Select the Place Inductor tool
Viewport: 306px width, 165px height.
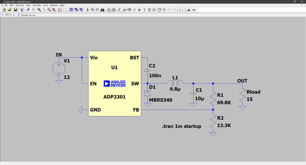[x=144, y=10]
